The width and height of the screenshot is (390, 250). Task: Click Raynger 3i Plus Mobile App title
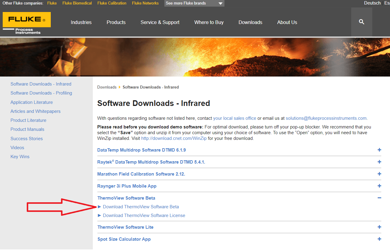click(x=127, y=186)
